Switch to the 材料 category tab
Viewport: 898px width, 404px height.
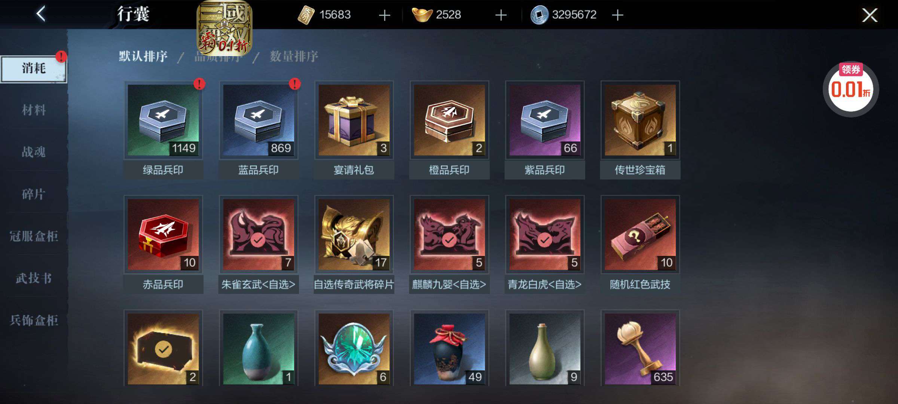click(x=34, y=110)
